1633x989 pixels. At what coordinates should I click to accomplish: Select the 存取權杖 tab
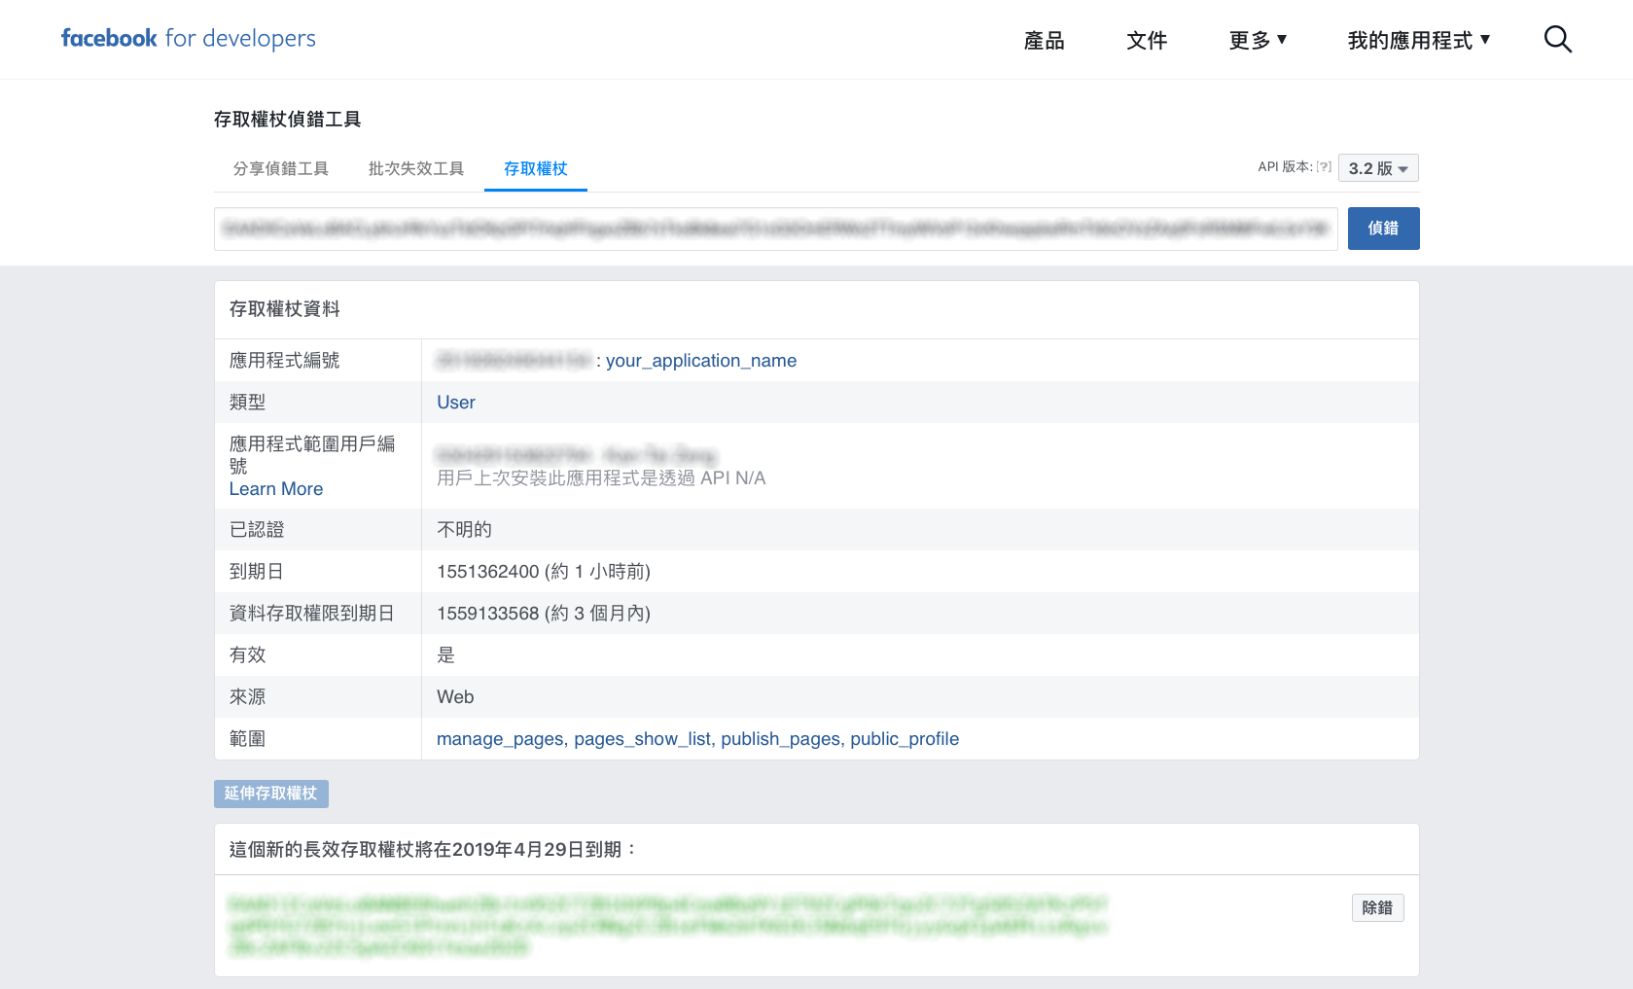536,169
